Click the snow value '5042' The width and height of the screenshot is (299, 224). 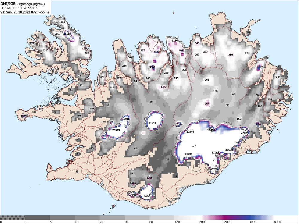pyautogui.click(x=181, y=50)
